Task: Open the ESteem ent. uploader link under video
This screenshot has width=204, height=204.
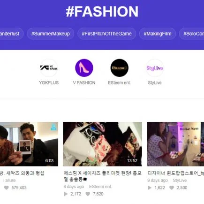Action: click(x=100, y=187)
